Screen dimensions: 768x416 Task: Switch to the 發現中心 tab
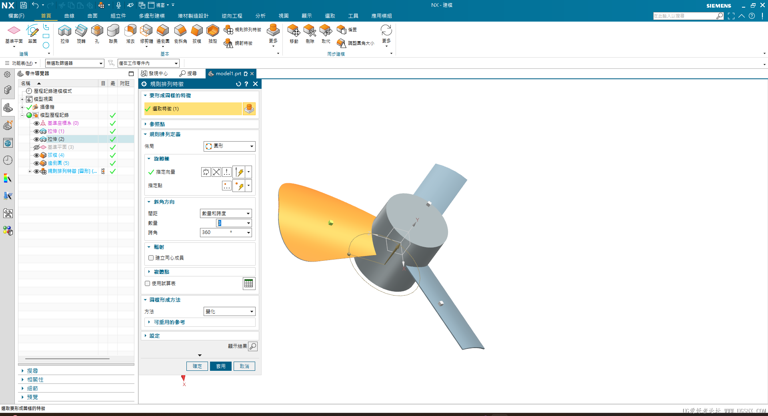pyautogui.click(x=154, y=74)
